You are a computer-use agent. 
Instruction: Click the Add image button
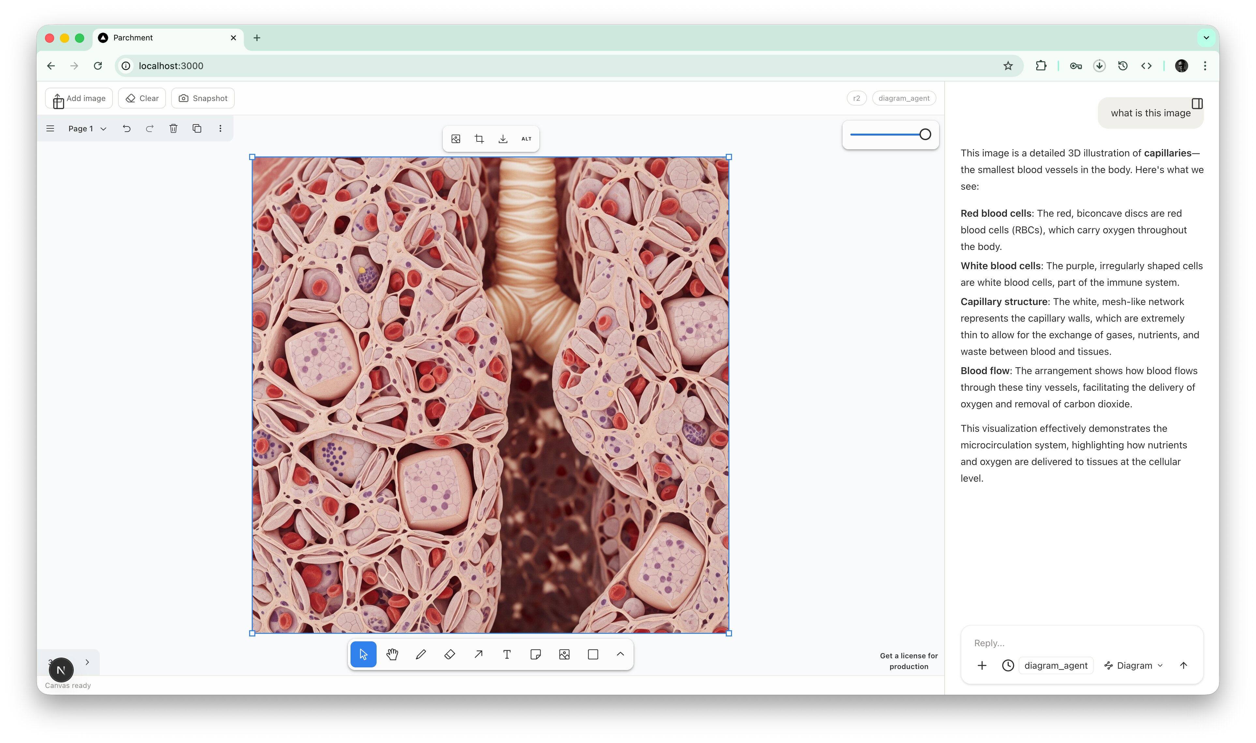pyautogui.click(x=79, y=98)
